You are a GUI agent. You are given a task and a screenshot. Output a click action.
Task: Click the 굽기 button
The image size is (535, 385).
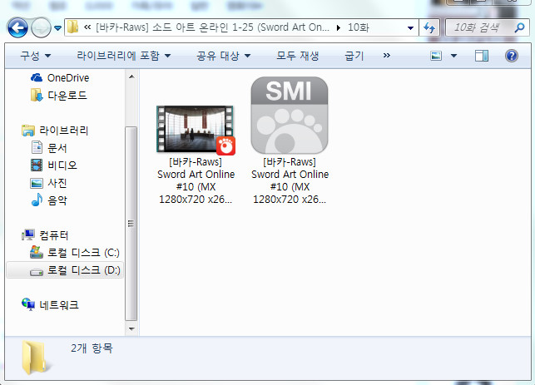[x=354, y=56]
